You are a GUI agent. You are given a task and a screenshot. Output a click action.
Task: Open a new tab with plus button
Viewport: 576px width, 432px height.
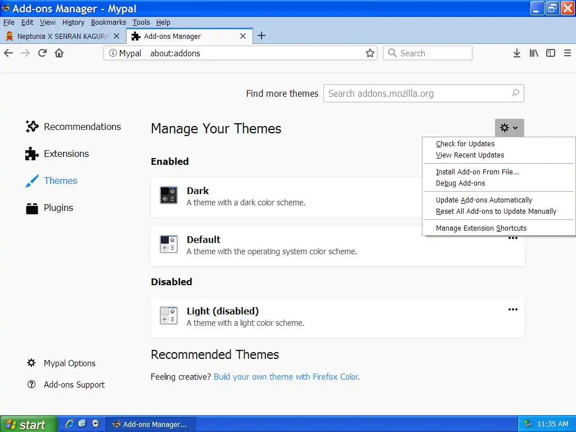click(x=262, y=35)
